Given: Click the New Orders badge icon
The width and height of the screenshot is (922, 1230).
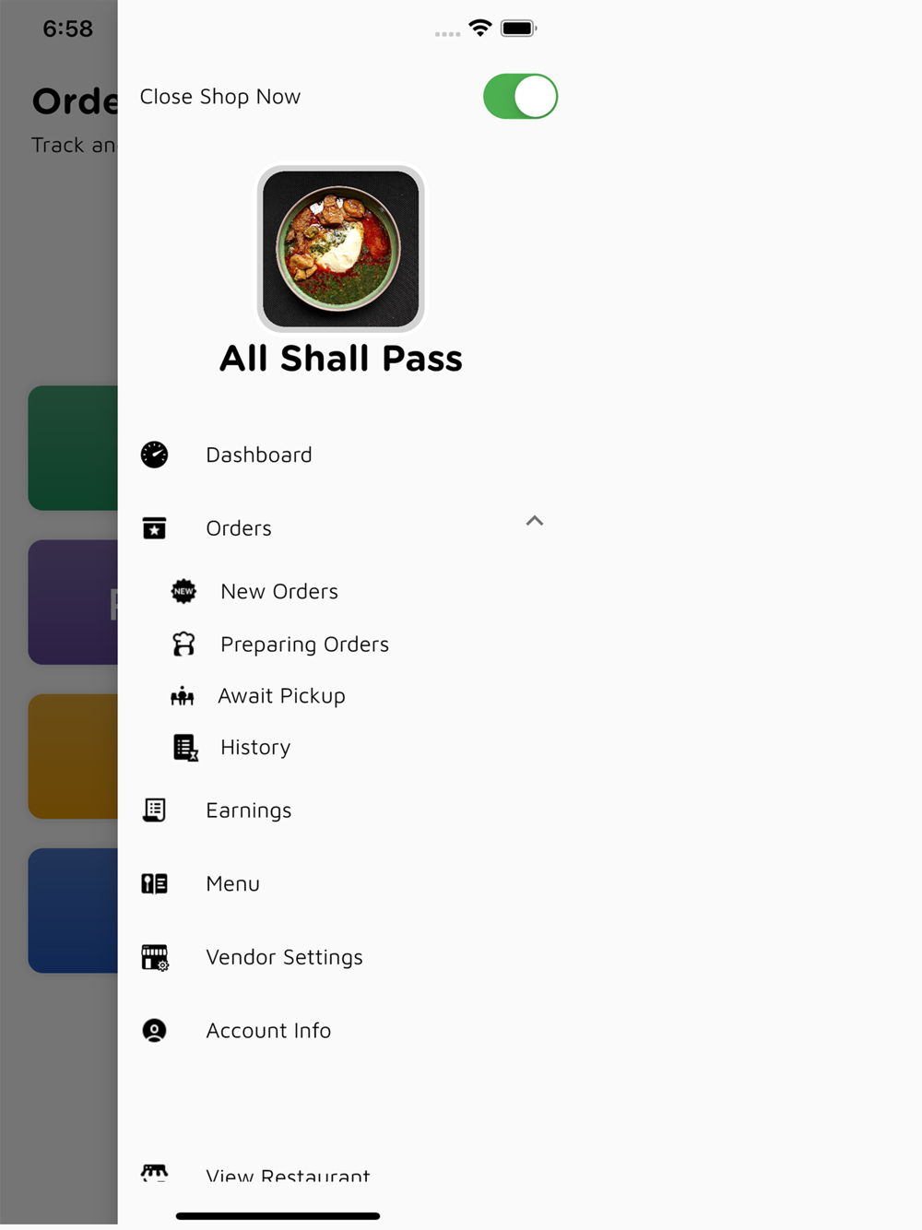Looking at the screenshot, I should 183,591.
